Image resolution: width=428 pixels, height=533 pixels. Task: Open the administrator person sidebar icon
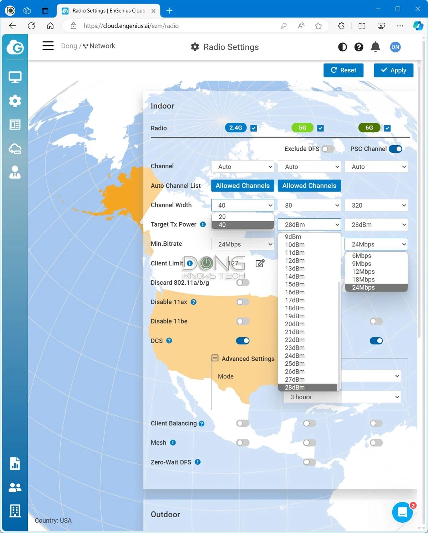coord(15,172)
